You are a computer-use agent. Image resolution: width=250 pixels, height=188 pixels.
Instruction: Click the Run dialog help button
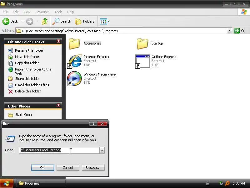coord(93,123)
